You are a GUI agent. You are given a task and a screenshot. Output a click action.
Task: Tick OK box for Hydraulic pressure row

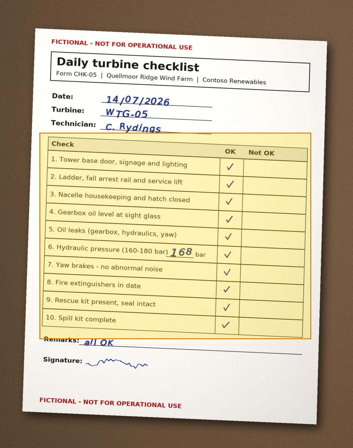pyautogui.click(x=229, y=255)
